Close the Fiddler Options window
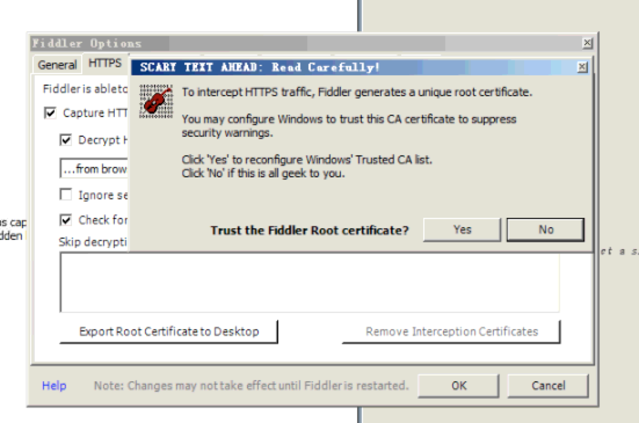The height and width of the screenshot is (423, 639). (587, 43)
